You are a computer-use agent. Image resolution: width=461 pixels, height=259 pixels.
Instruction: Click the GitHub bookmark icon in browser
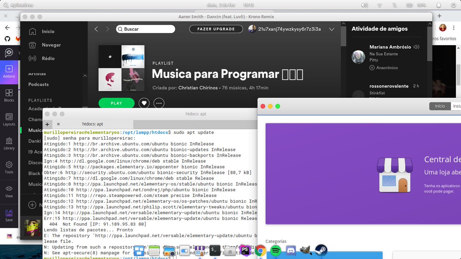click(x=7, y=39)
